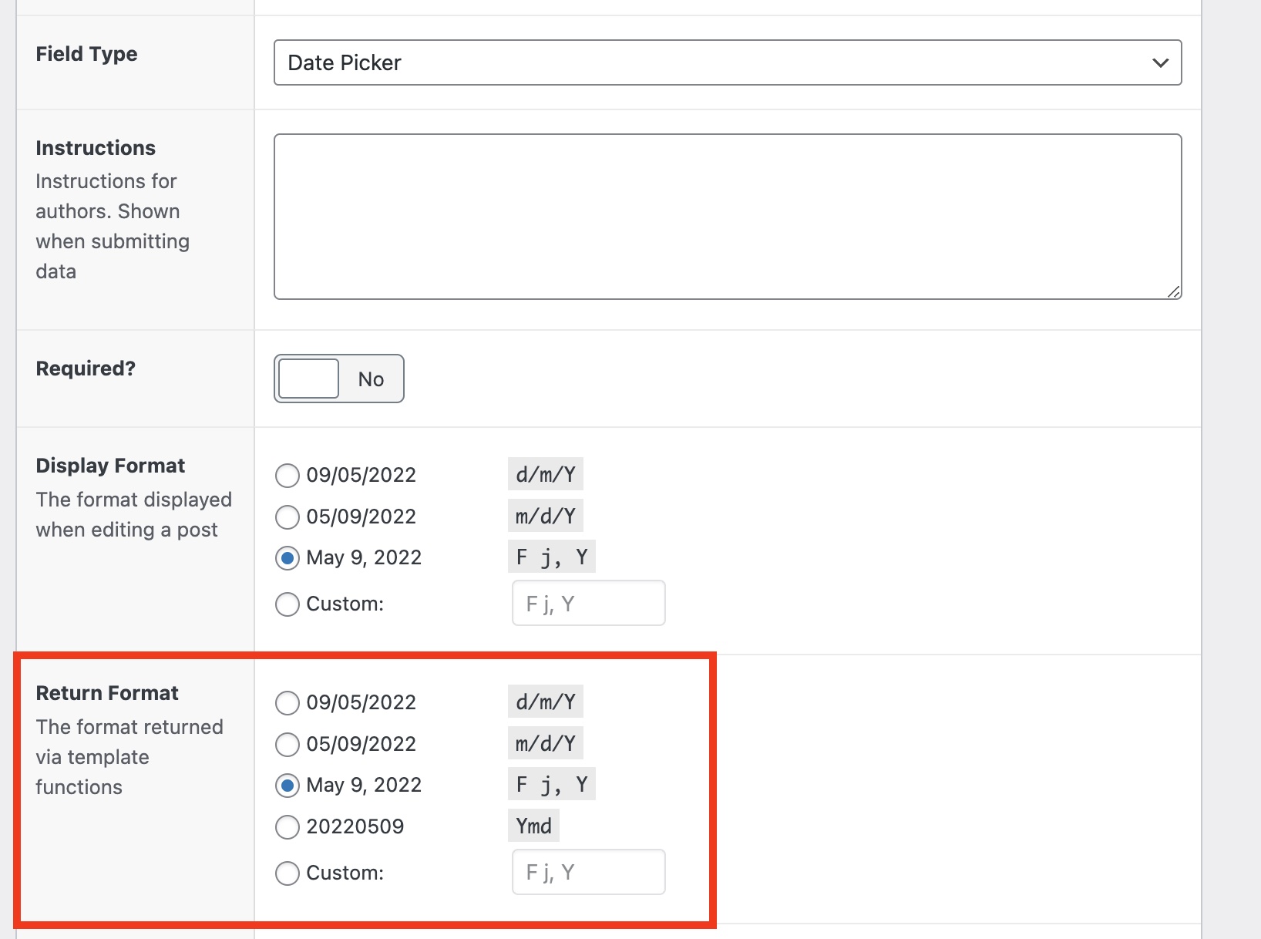This screenshot has width=1261, height=939.
Task: Select Return Format 09/05/2022 radio
Action: [x=288, y=702]
